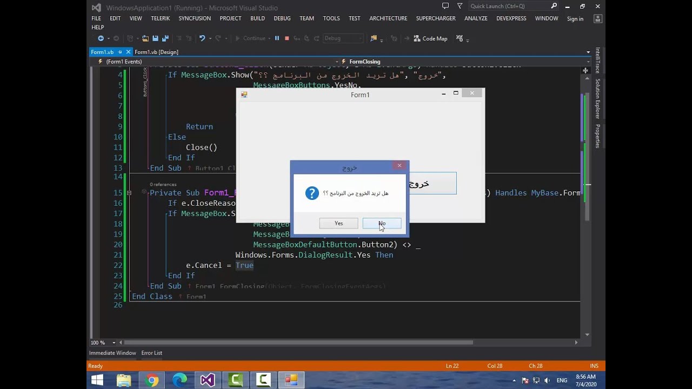Click the INS indicator in status bar
Viewport: 692px width, 389px height.
point(595,366)
